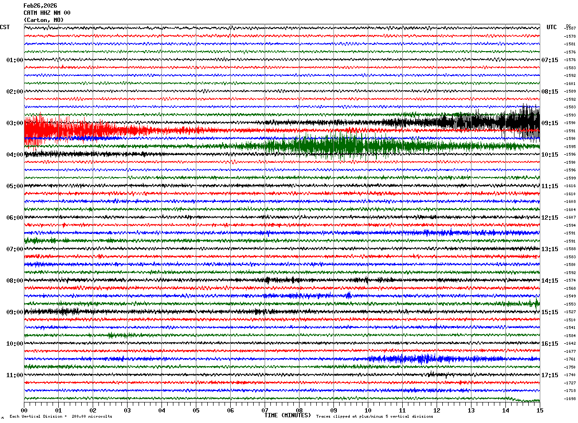578x423 pixels.
Task: Click the 07:15 UTC time label
Action: pos(550,60)
